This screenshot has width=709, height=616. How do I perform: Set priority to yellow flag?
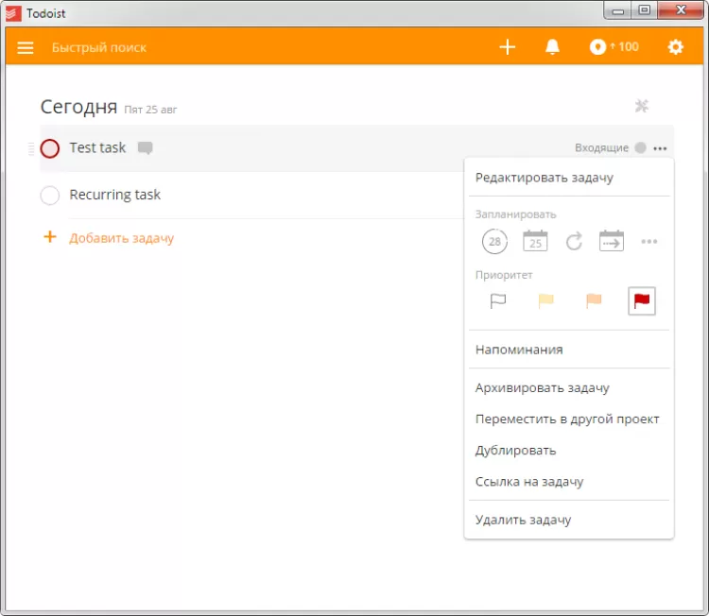(x=545, y=301)
